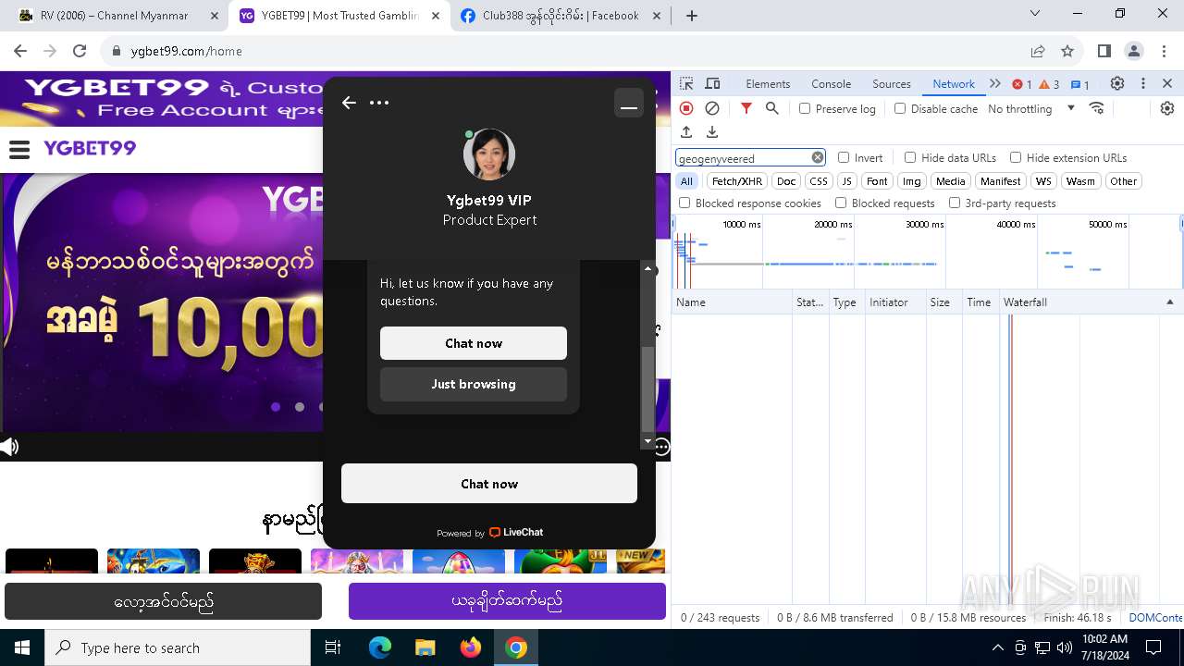The width and height of the screenshot is (1184, 666).
Task: Filter requests by Img
Action: [x=912, y=181]
